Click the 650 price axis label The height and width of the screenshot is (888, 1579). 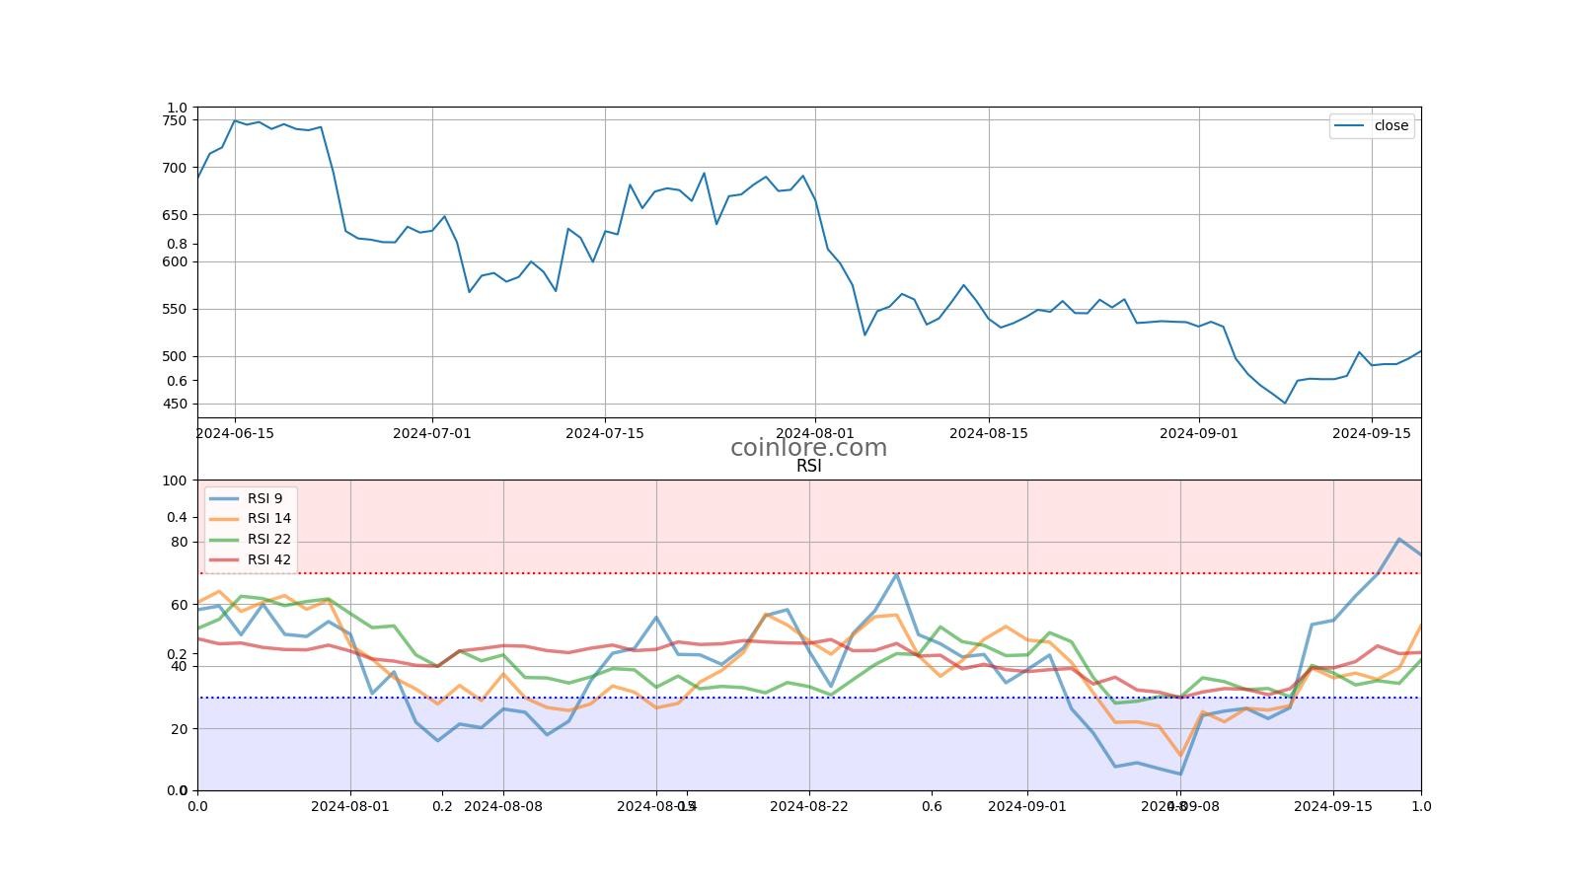175,215
